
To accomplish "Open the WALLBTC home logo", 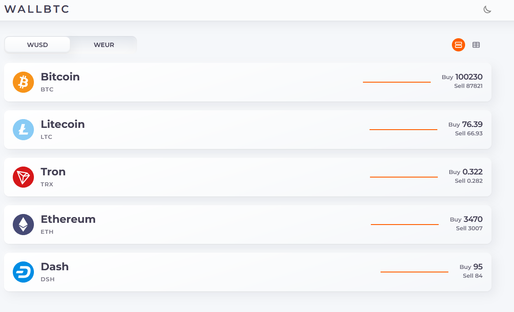I will (x=37, y=9).
